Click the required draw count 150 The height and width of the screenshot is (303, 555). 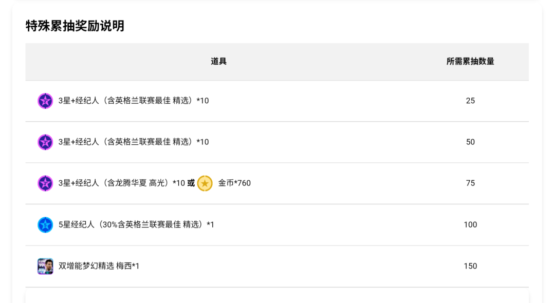pos(470,266)
